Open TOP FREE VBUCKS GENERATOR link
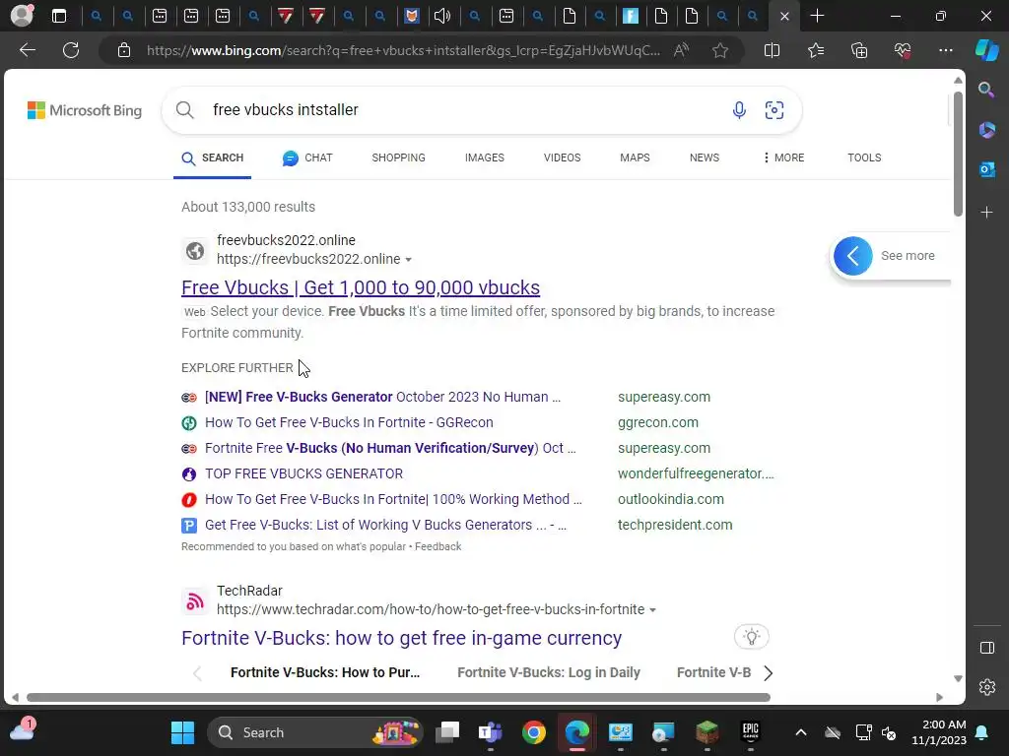This screenshot has width=1009, height=756. (x=303, y=473)
